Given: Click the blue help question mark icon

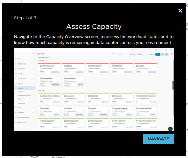Looking at the screenshot, I should point(172,54).
